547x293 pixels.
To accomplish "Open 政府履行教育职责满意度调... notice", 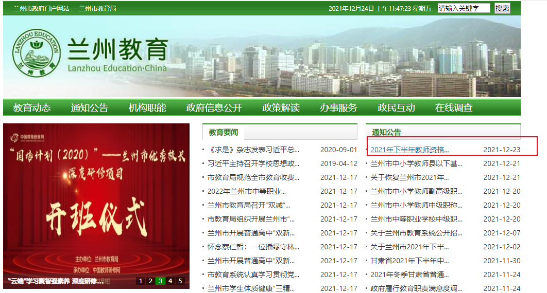I will (x=416, y=288).
